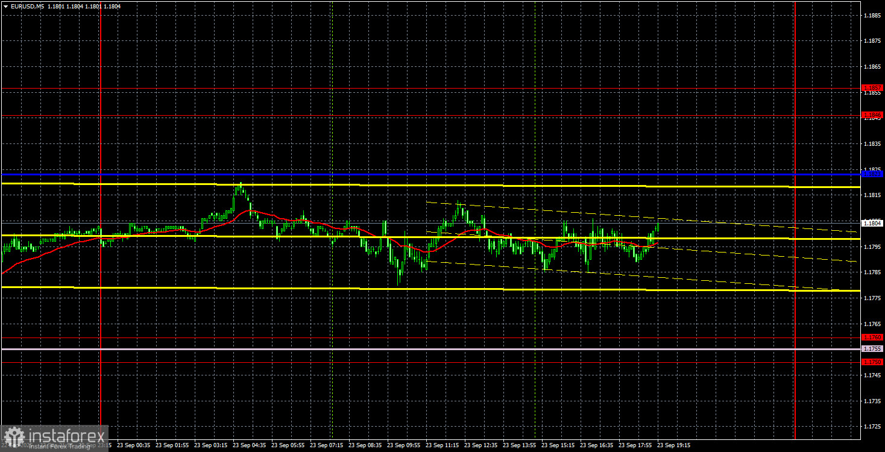Click the EURUSD,M5 chart title text
The width and height of the screenshot is (885, 452).
[26, 6]
